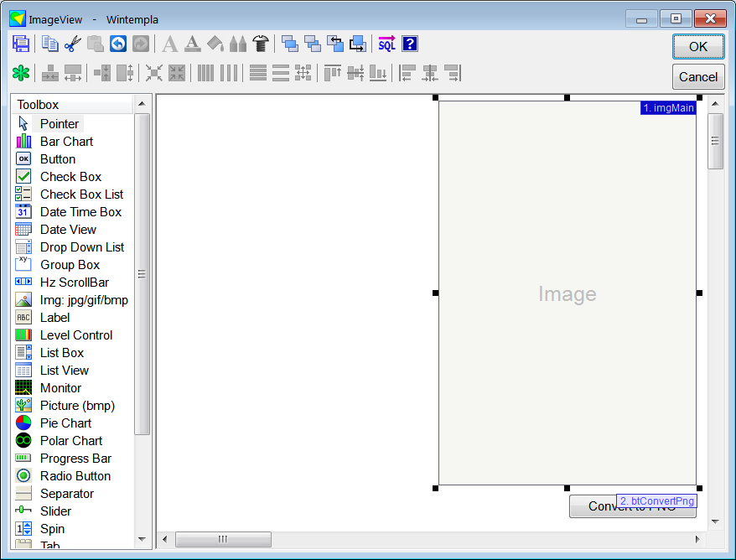Confirm with the OK button

pyautogui.click(x=698, y=46)
